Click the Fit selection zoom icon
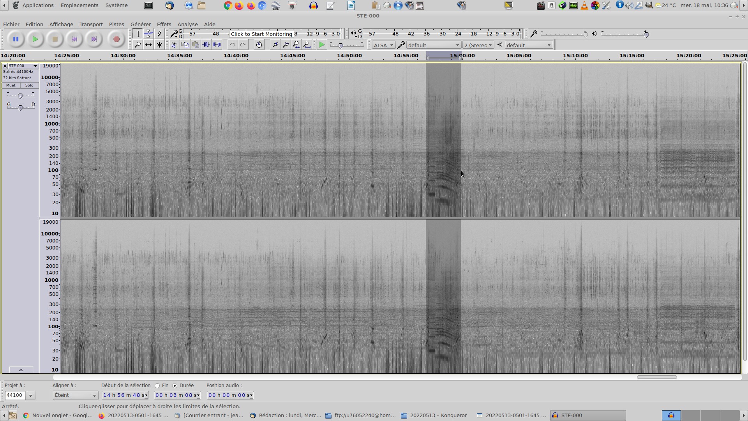Screen dimensions: 748x421 click(x=296, y=45)
